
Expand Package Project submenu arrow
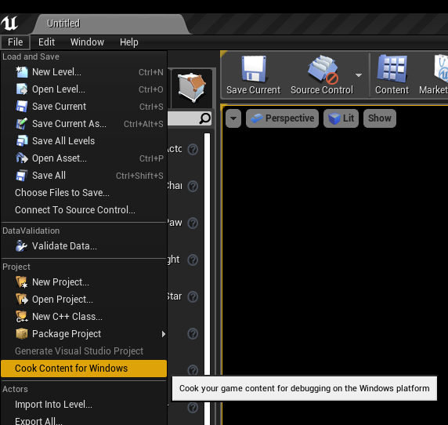(163, 334)
